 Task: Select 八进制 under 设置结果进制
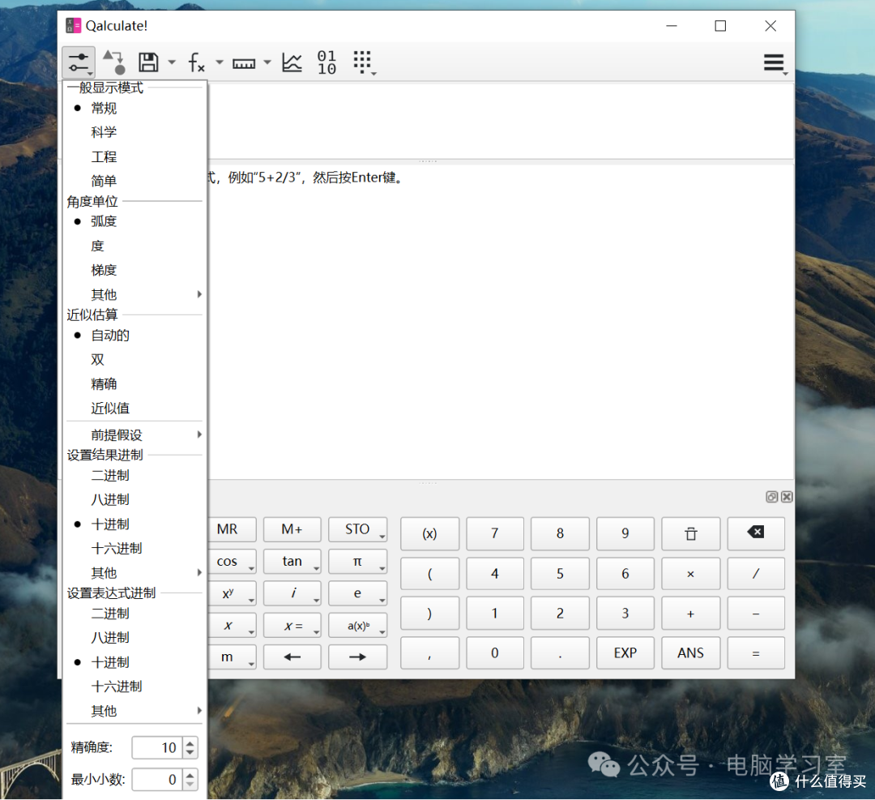pyautogui.click(x=134, y=499)
